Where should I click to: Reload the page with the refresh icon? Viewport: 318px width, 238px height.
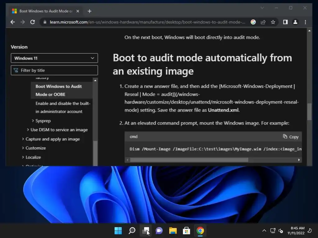pyautogui.click(x=32, y=22)
